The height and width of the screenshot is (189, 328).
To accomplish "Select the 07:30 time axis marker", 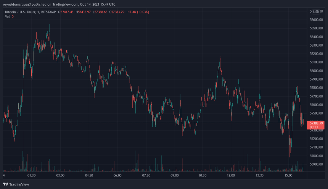I will pyautogui.click(x=146, y=176).
